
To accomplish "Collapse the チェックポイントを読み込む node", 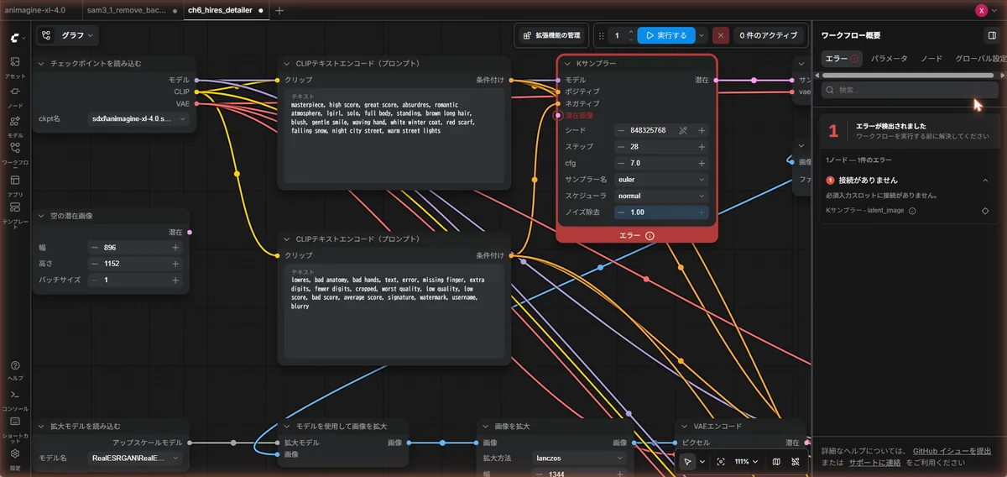I will point(42,64).
